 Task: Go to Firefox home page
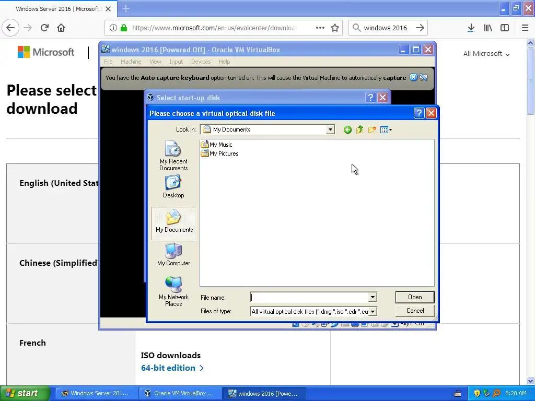61,28
